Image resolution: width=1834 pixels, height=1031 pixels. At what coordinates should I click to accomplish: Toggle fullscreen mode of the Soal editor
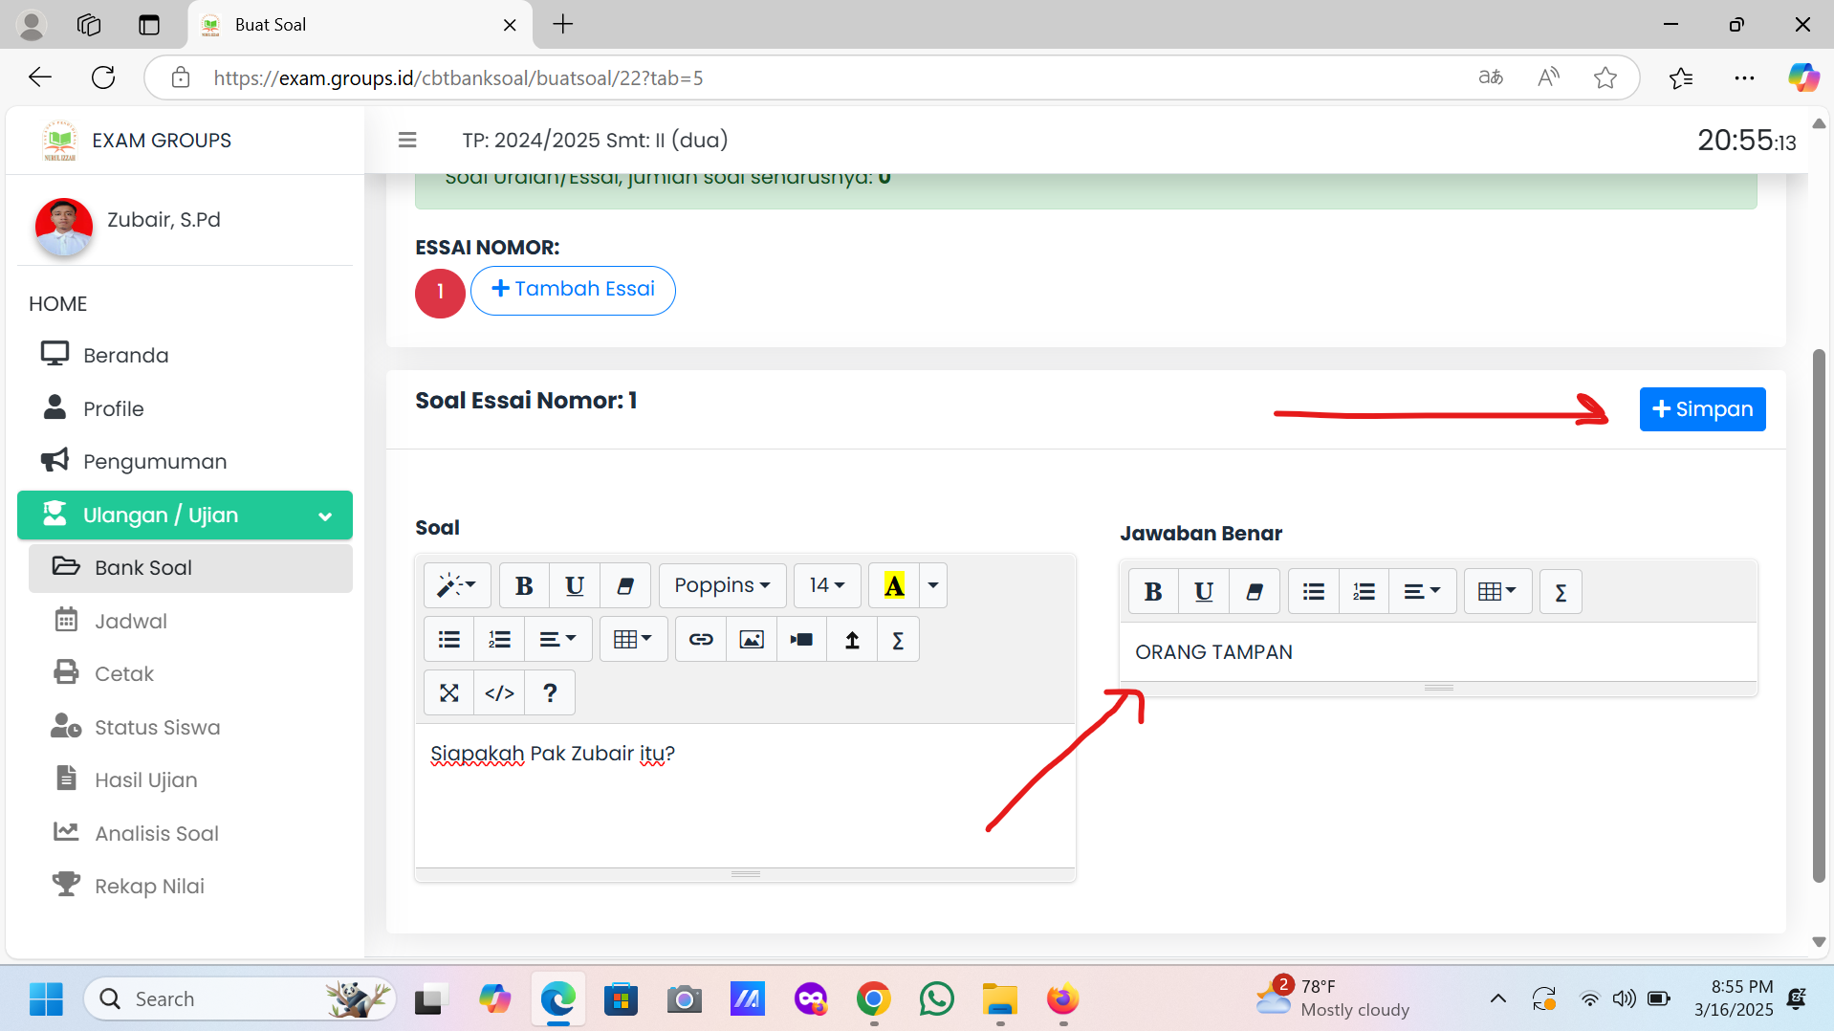pyautogui.click(x=449, y=693)
